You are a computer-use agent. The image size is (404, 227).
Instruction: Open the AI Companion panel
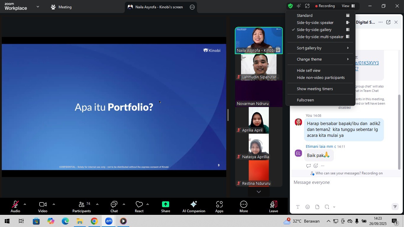point(194,207)
